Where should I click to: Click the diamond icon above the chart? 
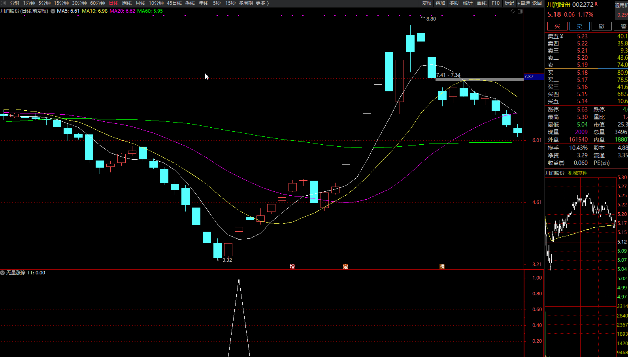(513, 11)
